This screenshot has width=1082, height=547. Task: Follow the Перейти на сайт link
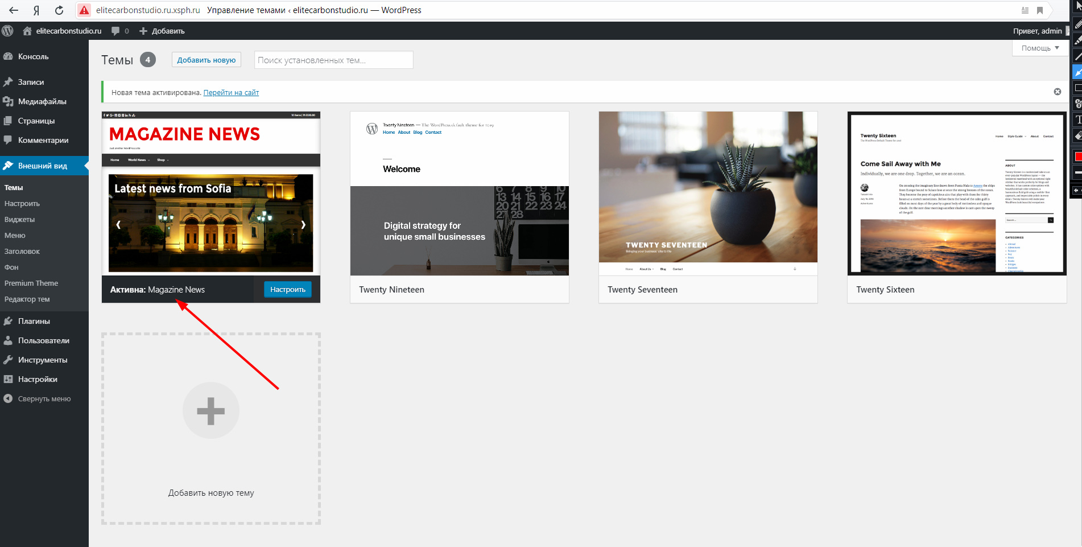pos(231,92)
